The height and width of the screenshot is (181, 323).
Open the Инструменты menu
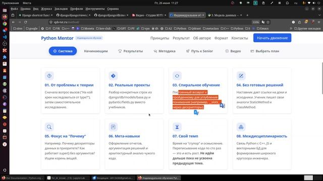pos(95,9)
